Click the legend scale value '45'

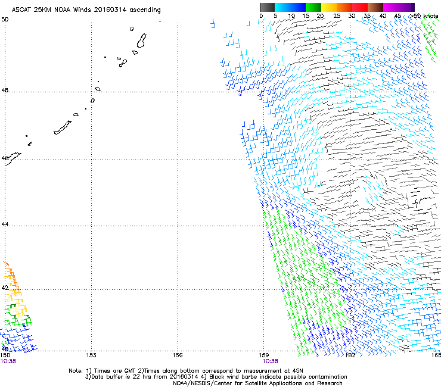click(397, 16)
